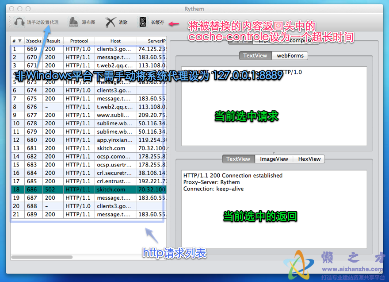Sort by the ServerIP column header
The height and width of the screenshot is (282, 389).
pyautogui.click(x=151, y=41)
